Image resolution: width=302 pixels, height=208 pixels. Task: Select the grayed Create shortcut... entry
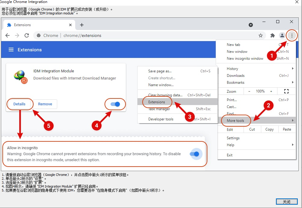pos(177,78)
